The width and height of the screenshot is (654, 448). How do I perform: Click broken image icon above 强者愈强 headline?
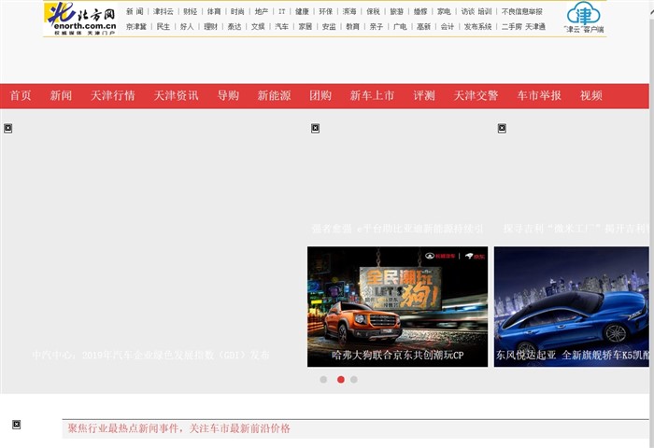[316, 129]
